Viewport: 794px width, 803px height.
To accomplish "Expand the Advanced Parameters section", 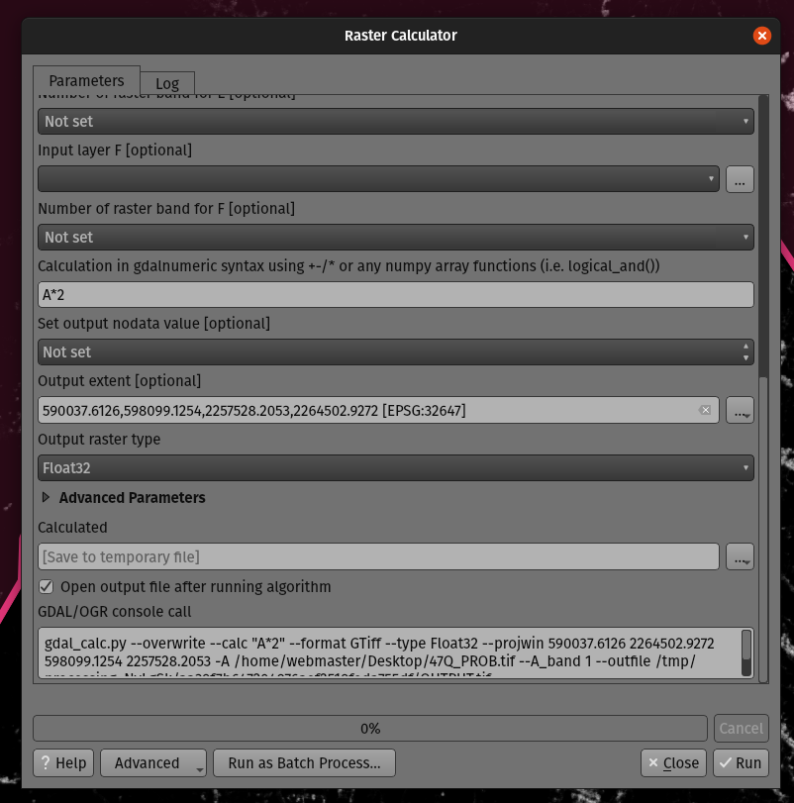I will coord(46,498).
